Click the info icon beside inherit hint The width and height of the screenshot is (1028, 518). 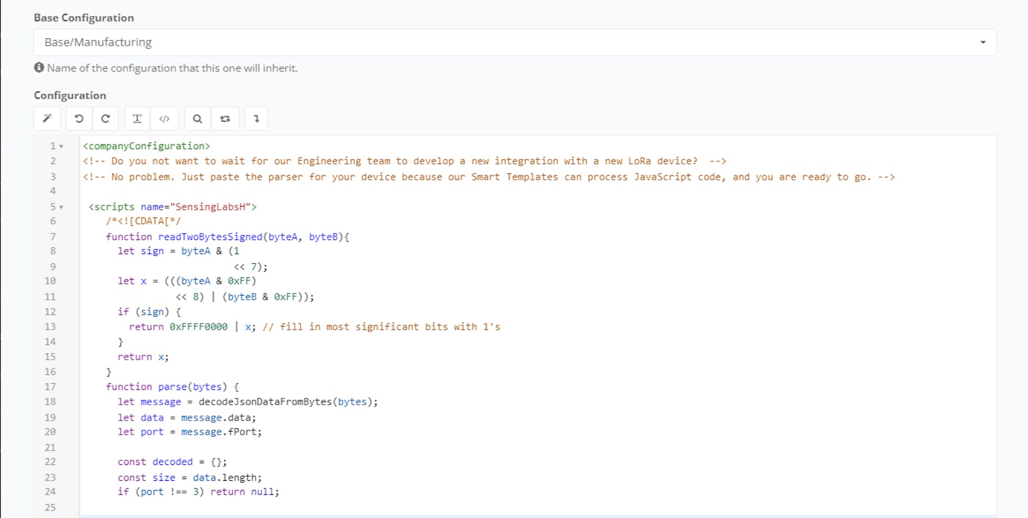tap(39, 68)
